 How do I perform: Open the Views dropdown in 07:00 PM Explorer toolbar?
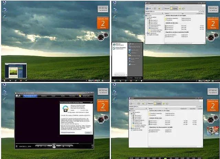pos(167,103)
